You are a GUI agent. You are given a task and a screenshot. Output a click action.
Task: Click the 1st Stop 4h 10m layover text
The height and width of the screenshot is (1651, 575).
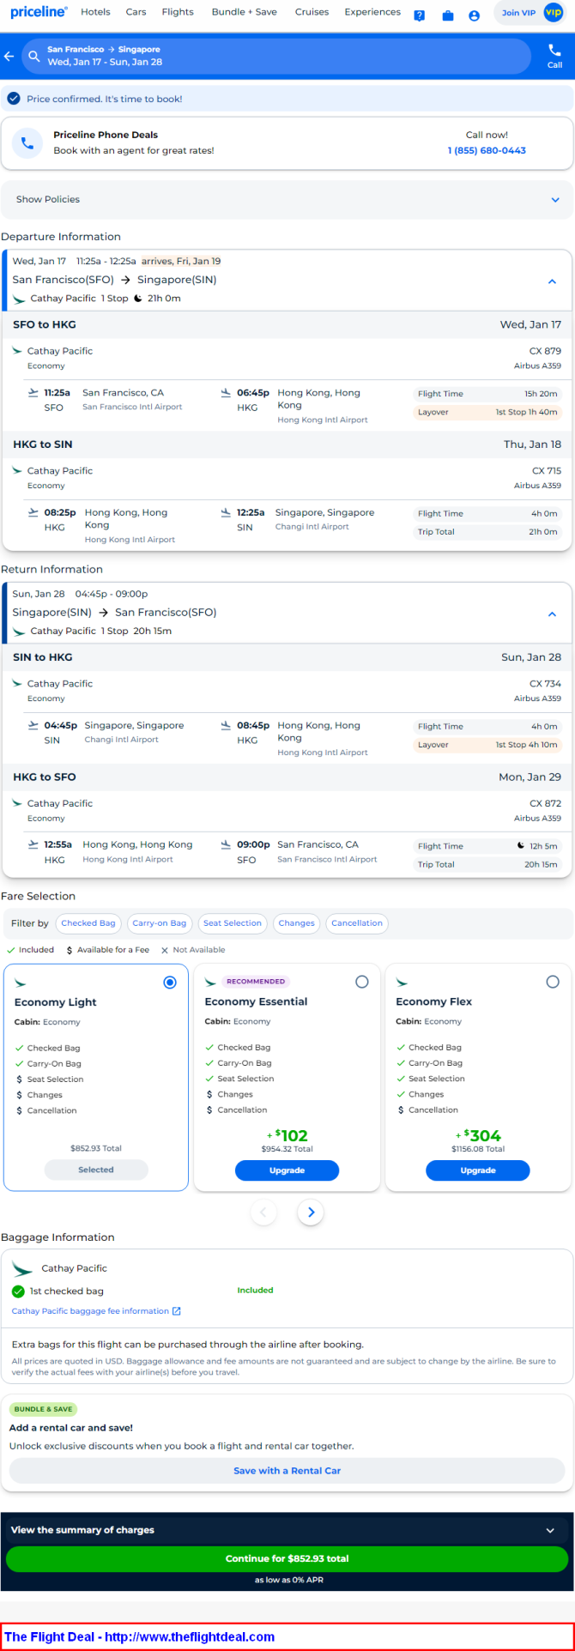[x=526, y=745]
